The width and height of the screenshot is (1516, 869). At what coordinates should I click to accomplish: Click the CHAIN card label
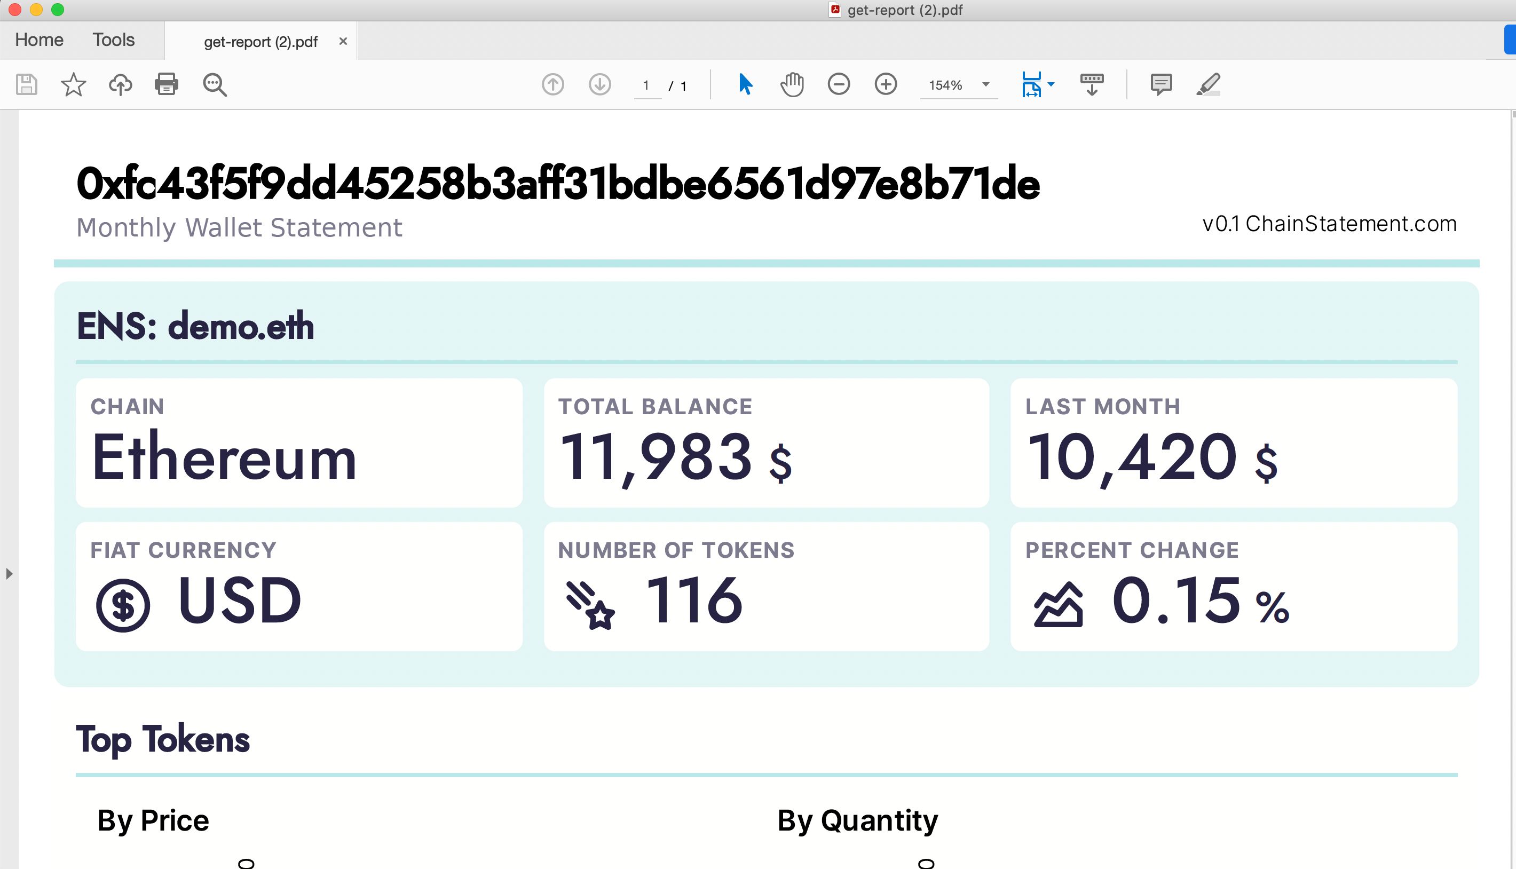tap(127, 407)
